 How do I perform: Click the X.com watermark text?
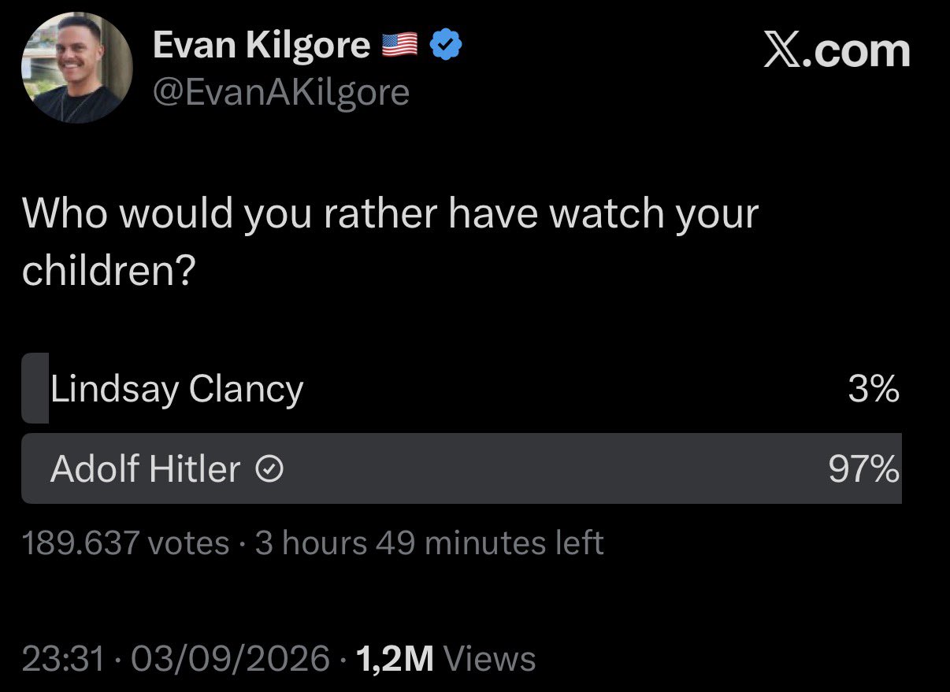[x=837, y=52]
